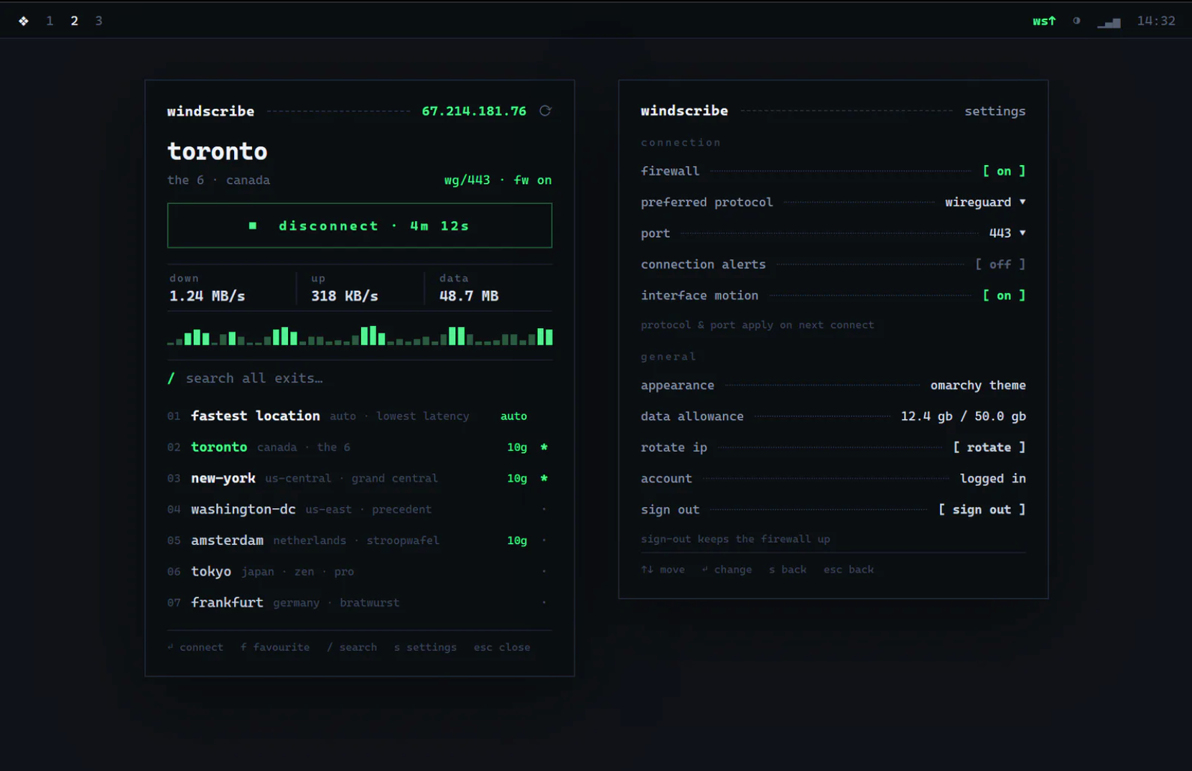
Task: Click the 10g badge on amsterdam row
Action: coord(517,540)
